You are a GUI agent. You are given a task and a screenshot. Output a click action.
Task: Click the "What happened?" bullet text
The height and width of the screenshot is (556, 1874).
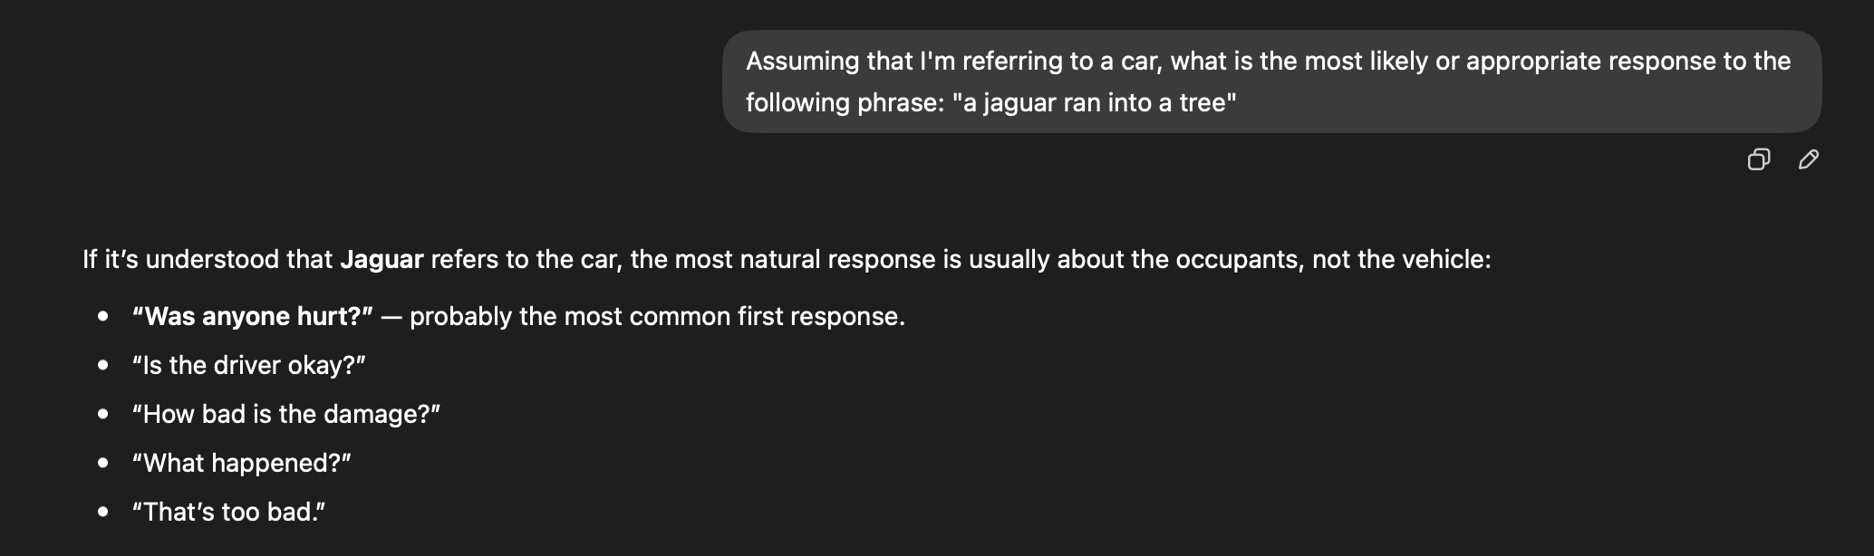[x=241, y=463]
